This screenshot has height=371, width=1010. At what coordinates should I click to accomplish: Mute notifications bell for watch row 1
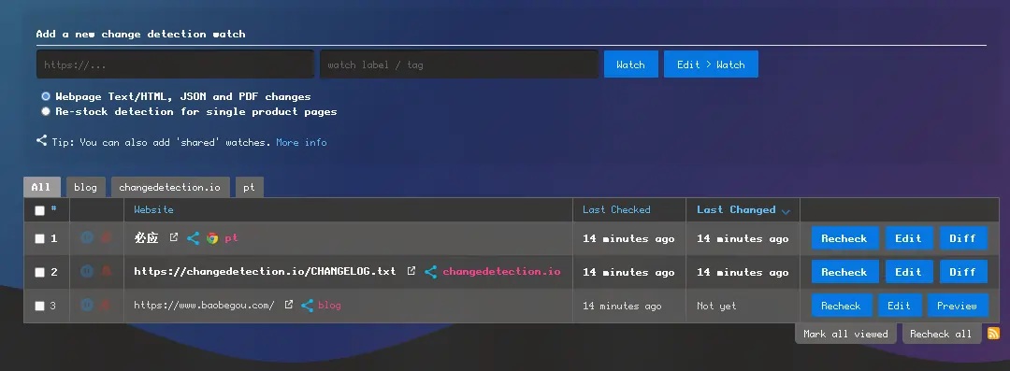(107, 237)
